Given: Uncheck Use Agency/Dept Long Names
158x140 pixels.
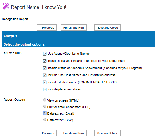Looking at the screenshot, I should pyautogui.click(x=45, y=54).
